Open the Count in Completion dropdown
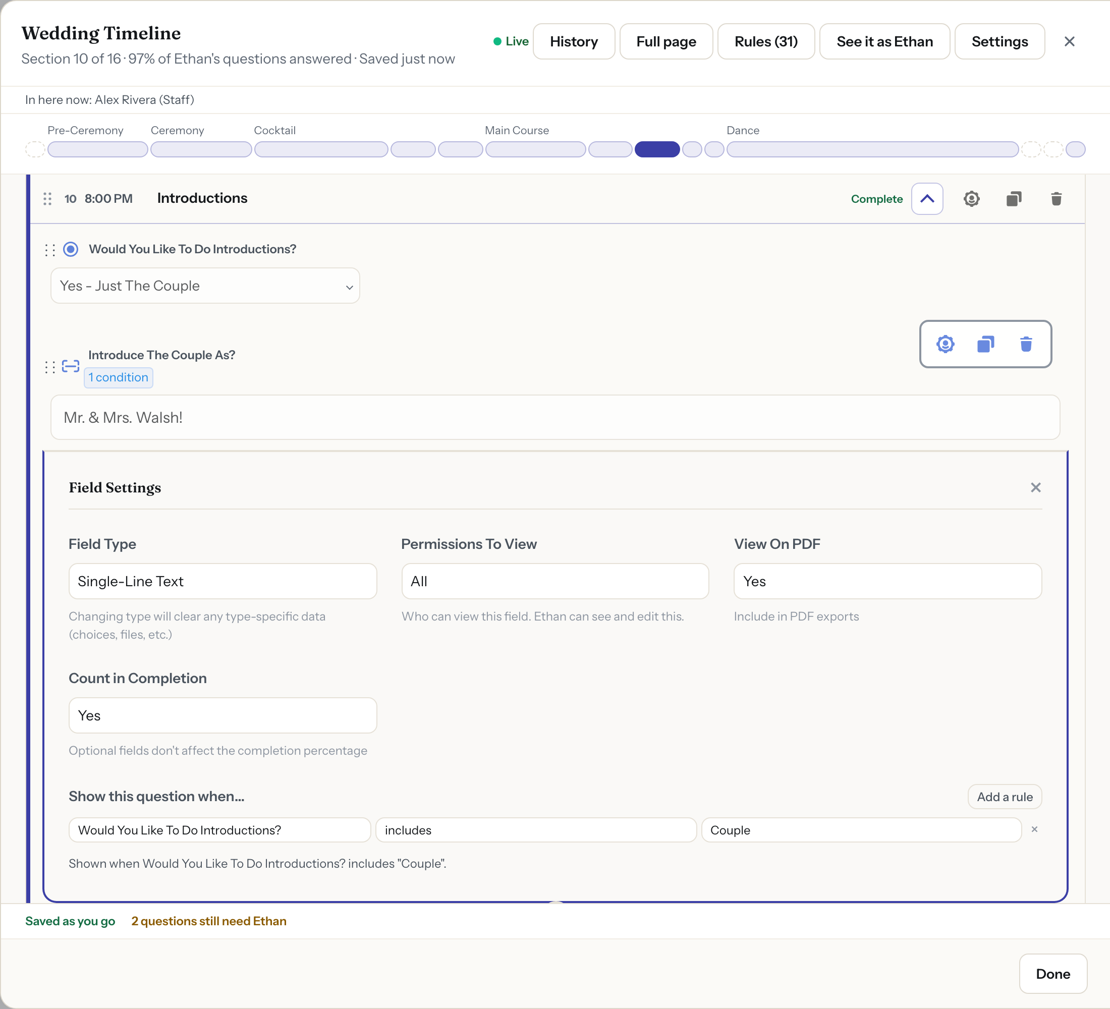The height and width of the screenshot is (1009, 1110). click(x=223, y=715)
